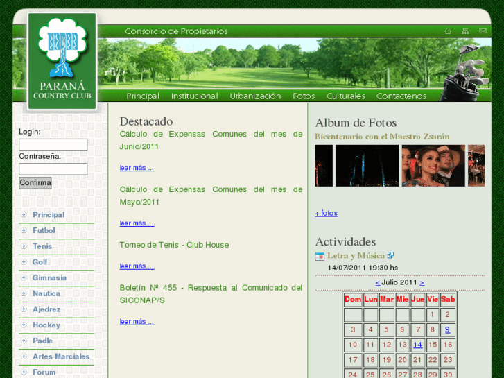
Task: Open Urbanización menu item
Action: [x=255, y=96]
